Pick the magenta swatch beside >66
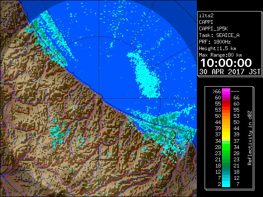Viewport: 263px width, 197px height. point(226,92)
